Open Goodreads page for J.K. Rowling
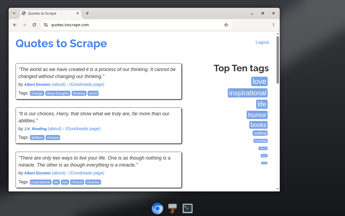The height and width of the screenshot is (216, 345). coord(83,129)
